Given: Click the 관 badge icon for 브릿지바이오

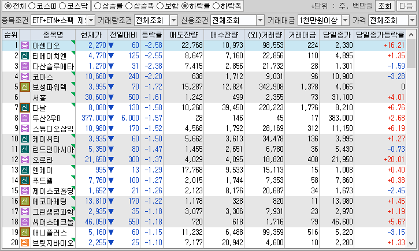Looking at the screenshot, I should tap(25, 243).
